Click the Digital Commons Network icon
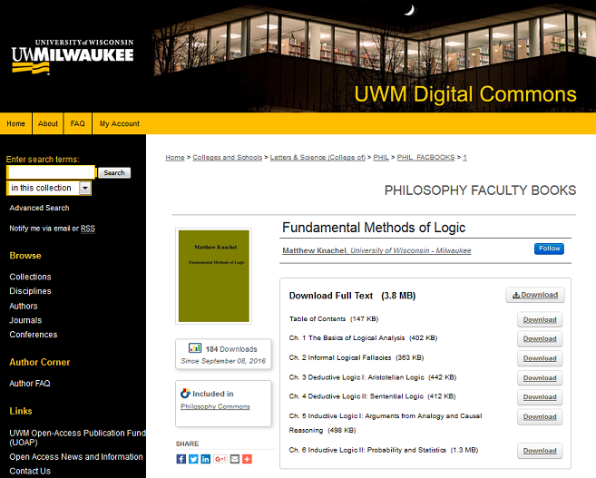The image size is (596, 478). click(x=185, y=394)
